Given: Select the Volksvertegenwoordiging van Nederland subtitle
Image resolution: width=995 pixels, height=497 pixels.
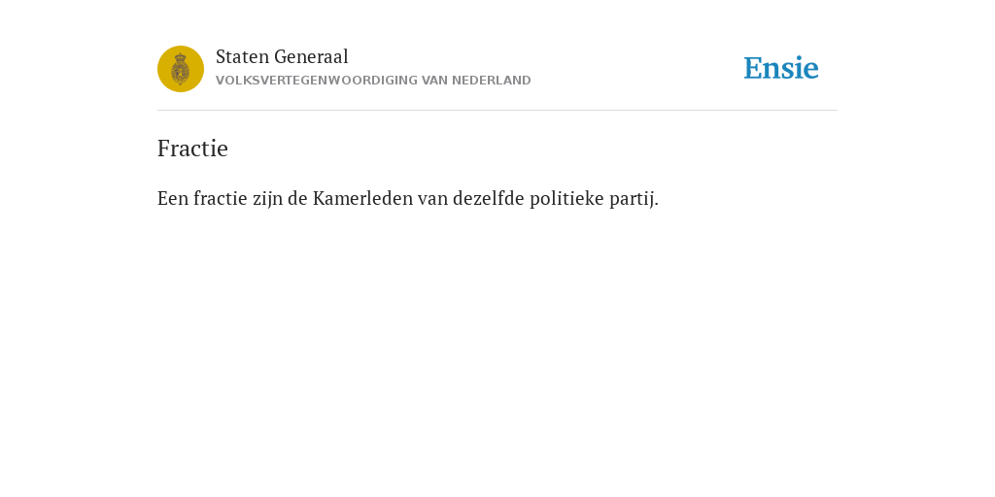Looking at the screenshot, I should pyautogui.click(x=373, y=81).
